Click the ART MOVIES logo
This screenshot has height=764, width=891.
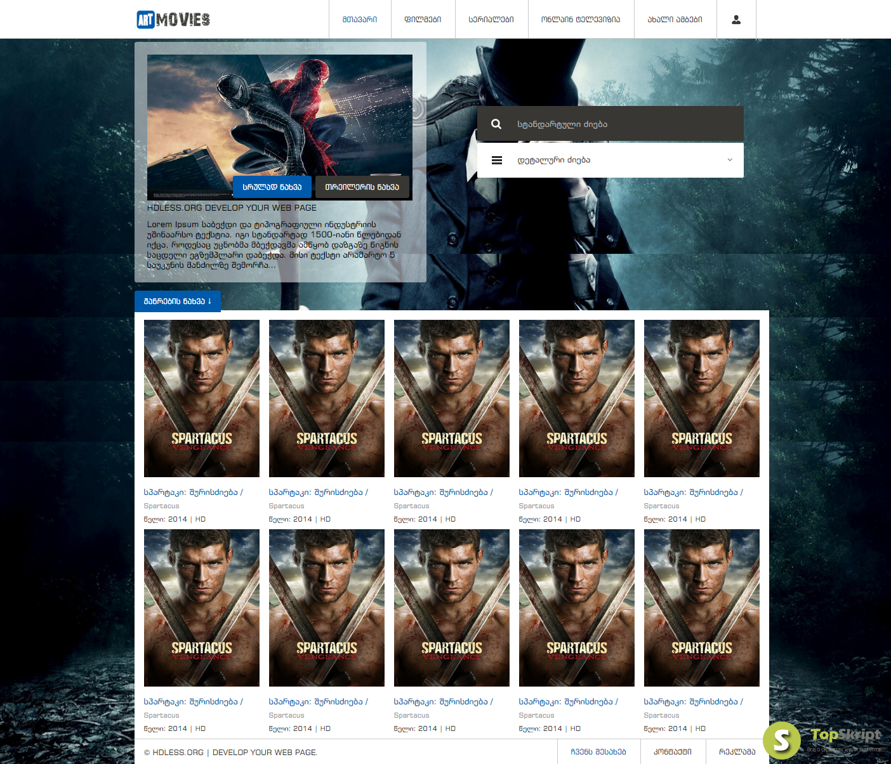173,20
